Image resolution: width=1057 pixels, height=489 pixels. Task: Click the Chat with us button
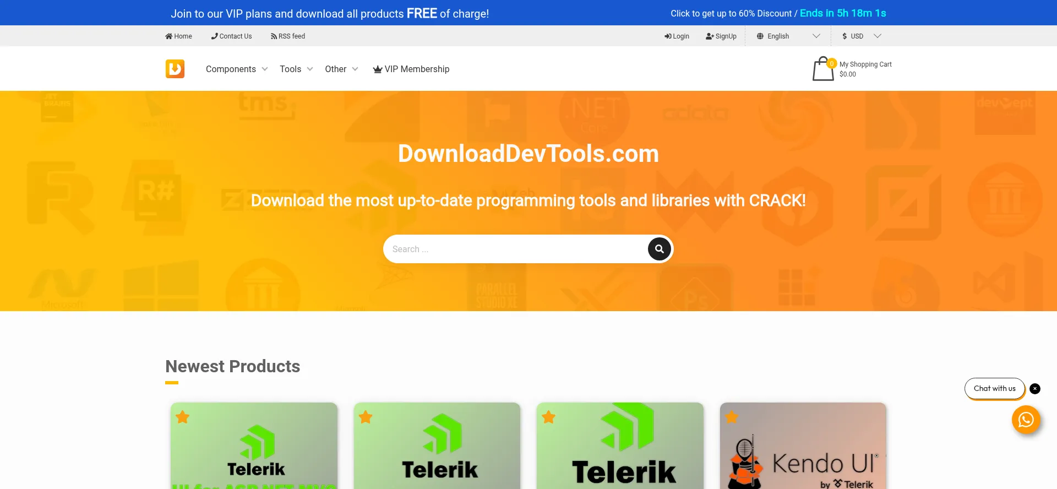tap(994, 389)
